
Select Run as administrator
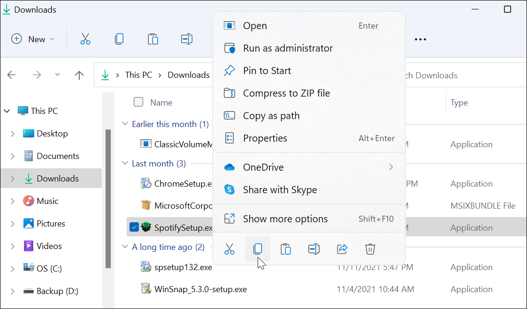tap(287, 48)
